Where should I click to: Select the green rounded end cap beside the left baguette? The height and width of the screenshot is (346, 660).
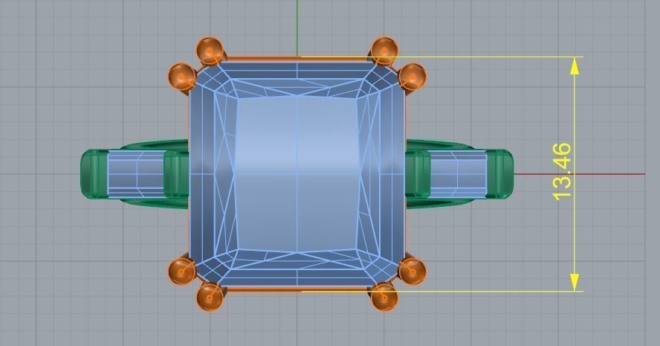click(94, 173)
